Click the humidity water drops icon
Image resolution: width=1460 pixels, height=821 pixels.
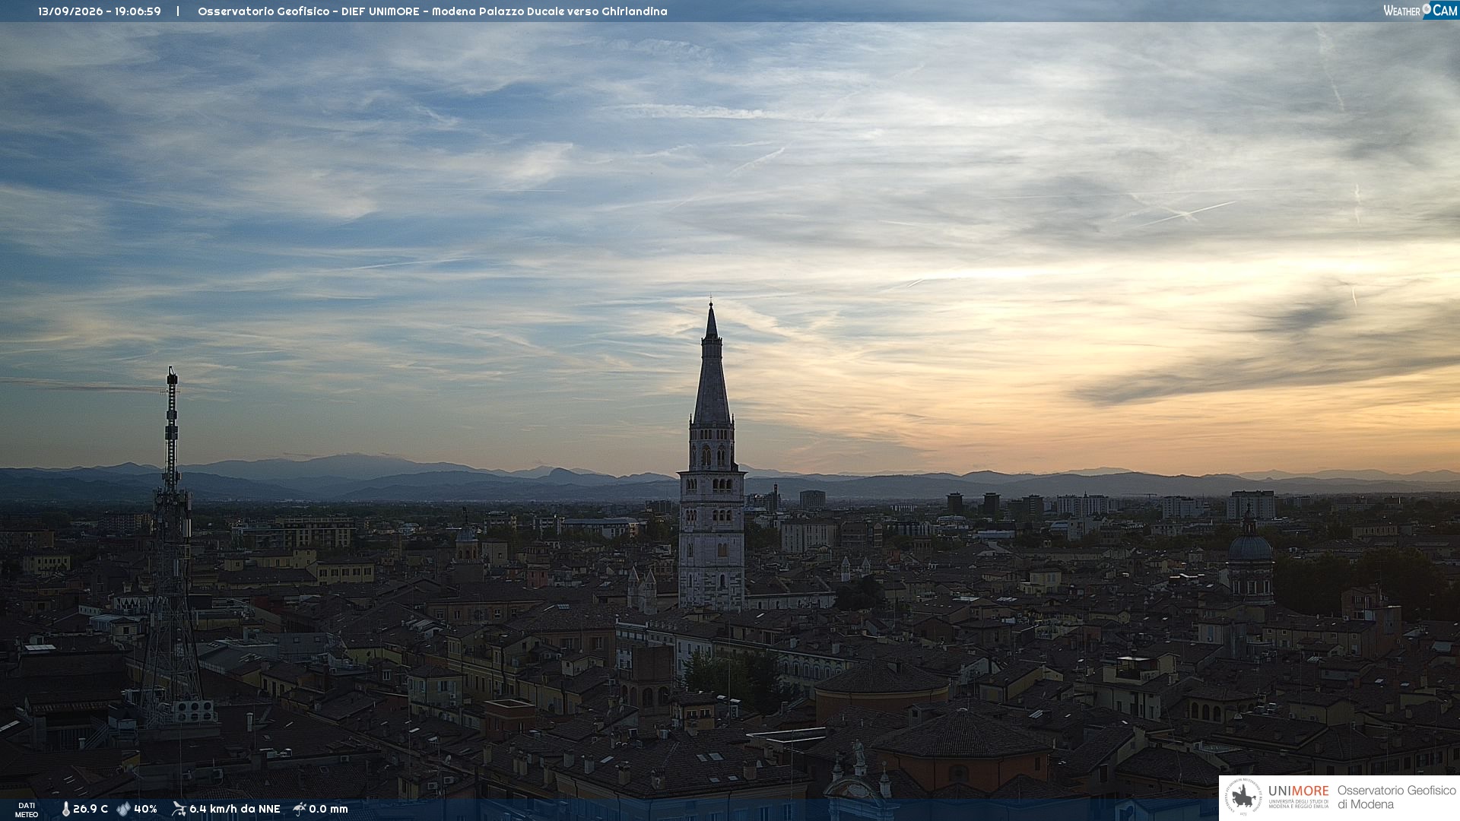pyautogui.click(x=123, y=810)
